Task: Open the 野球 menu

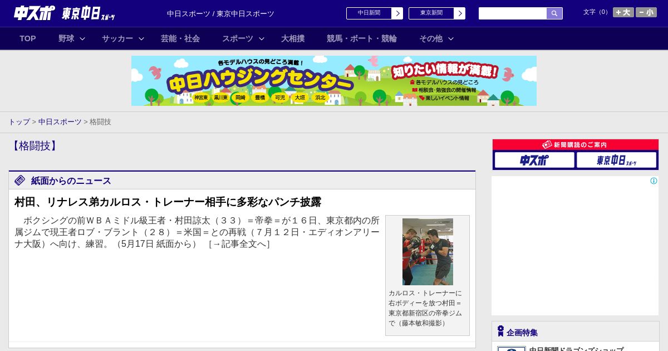Action: 66,38
